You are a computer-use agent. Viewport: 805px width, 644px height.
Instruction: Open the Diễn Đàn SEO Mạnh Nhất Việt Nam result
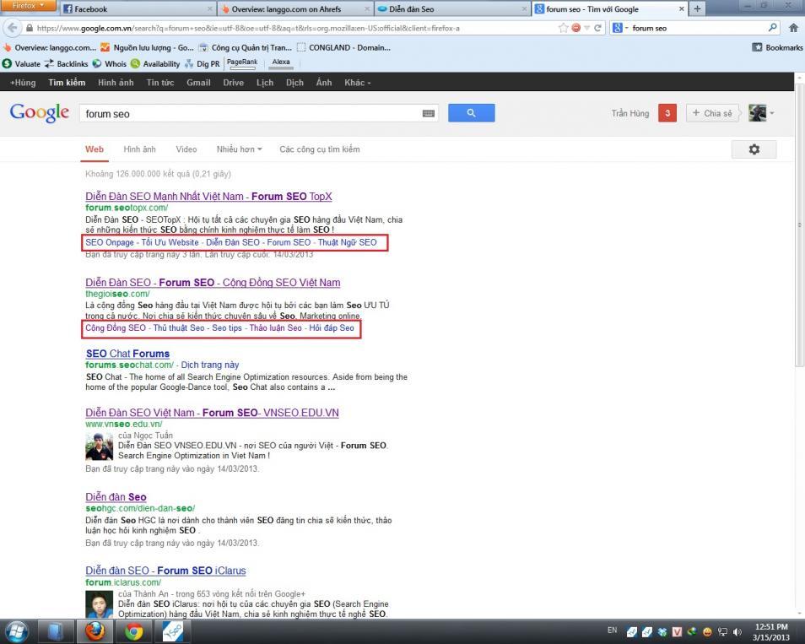pos(208,196)
